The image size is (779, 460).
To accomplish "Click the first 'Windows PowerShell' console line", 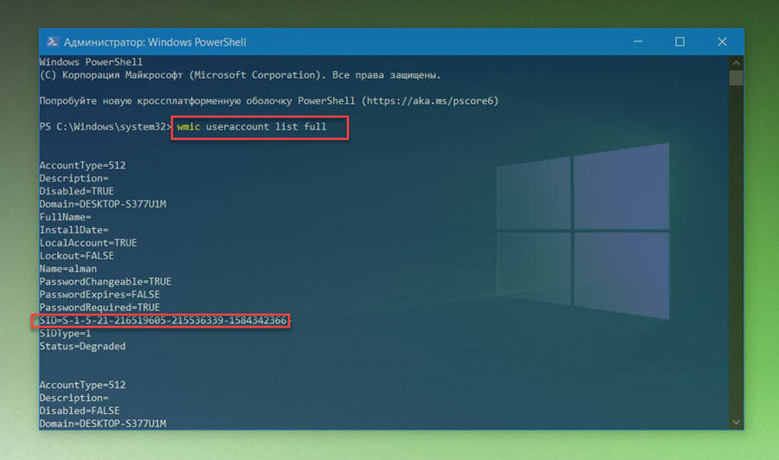I will (x=91, y=62).
